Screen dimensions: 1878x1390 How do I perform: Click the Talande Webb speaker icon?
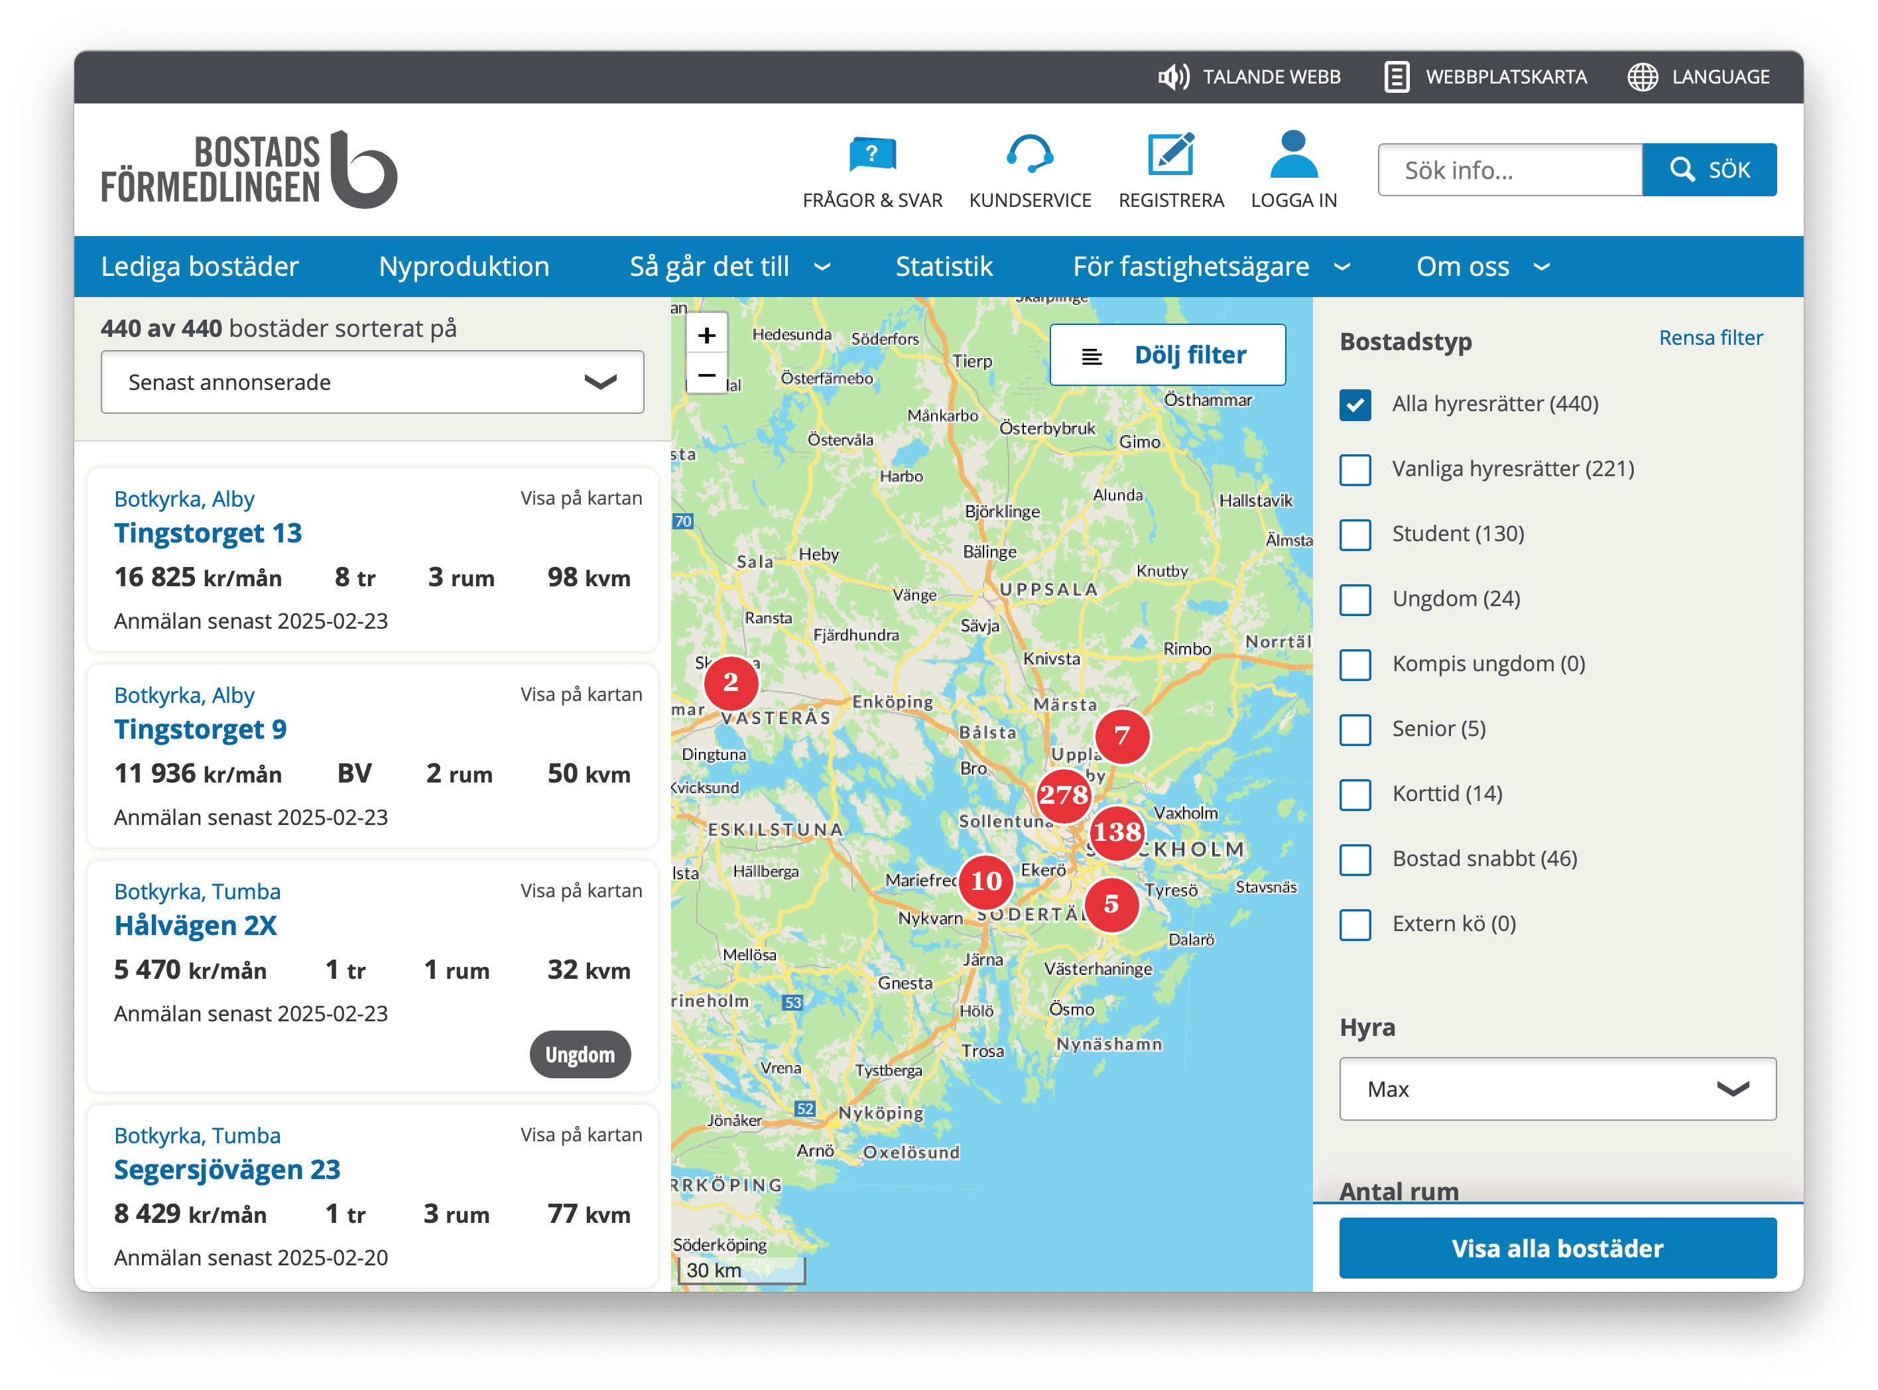[x=1173, y=76]
